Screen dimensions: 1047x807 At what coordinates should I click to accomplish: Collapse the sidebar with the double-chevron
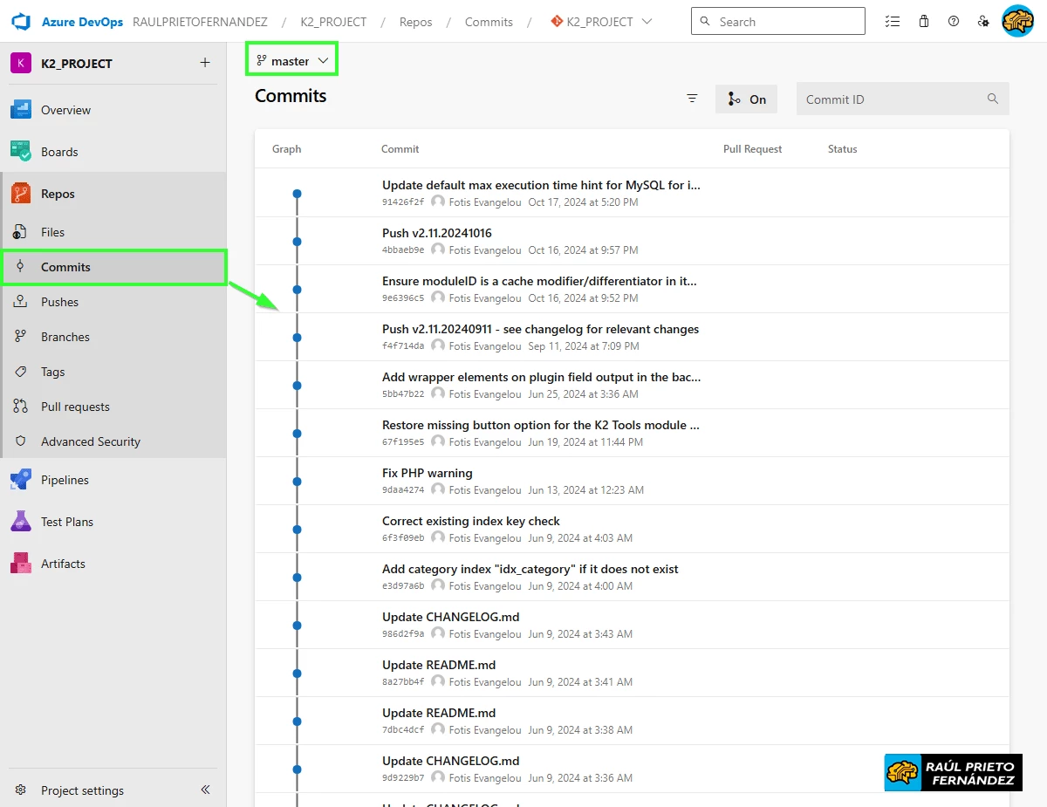(204, 790)
